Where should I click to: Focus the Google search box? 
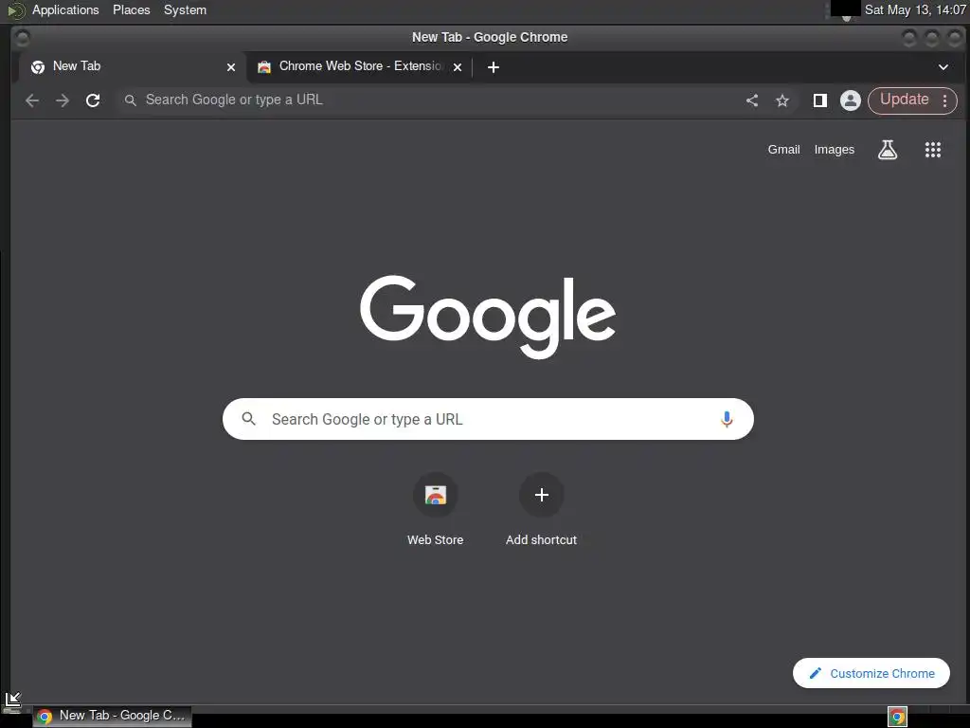tap(488, 419)
